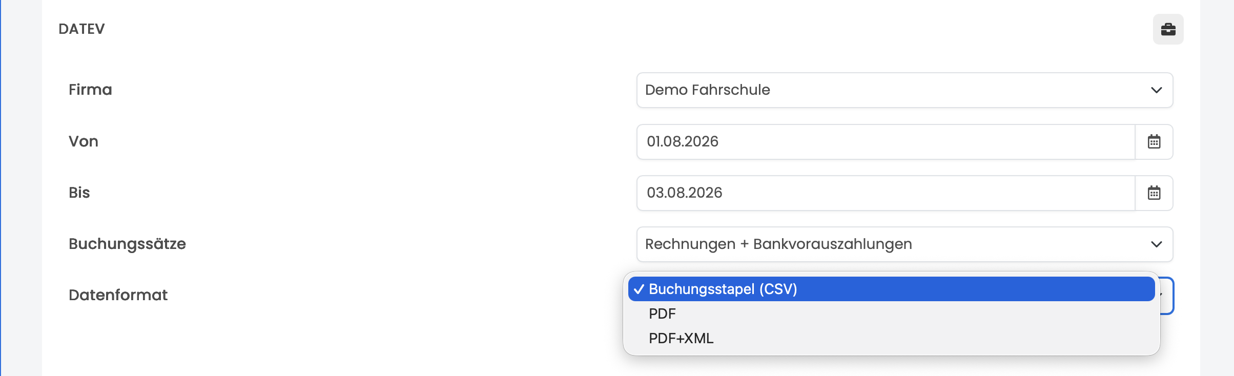This screenshot has width=1234, height=376.
Task: Open the calendar picker for the Bis date
Action: [x=1154, y=193]
